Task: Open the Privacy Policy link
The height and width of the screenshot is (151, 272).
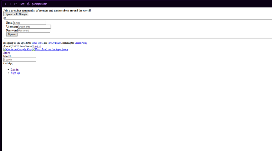Action: pyautogui.click(x=54, y=43)
